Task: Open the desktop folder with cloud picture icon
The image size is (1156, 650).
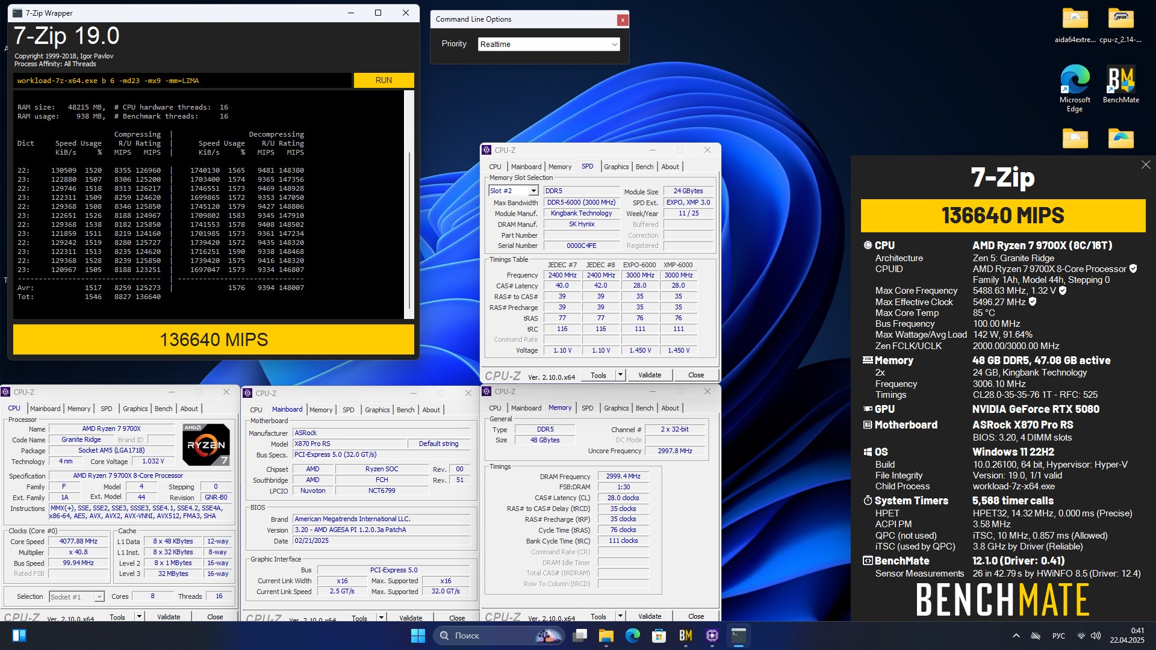Action: click(x=1120, y=138)
